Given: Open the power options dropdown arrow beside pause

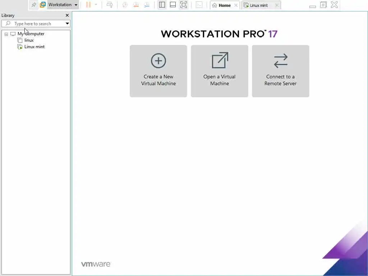Looking at the screenshot, I should 96,5.
